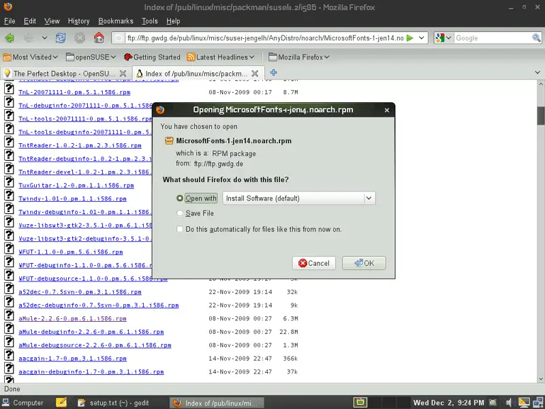545x409 pixels.
Task: Focus the Google search box
Action: [x=493, y=38]
